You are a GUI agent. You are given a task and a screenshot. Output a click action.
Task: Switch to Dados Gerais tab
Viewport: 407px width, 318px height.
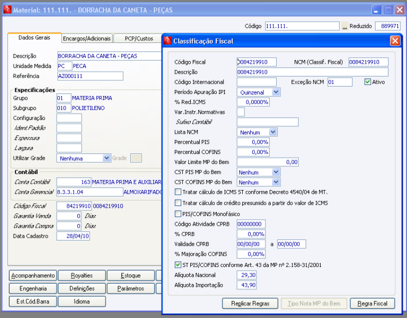coord(34,38)
